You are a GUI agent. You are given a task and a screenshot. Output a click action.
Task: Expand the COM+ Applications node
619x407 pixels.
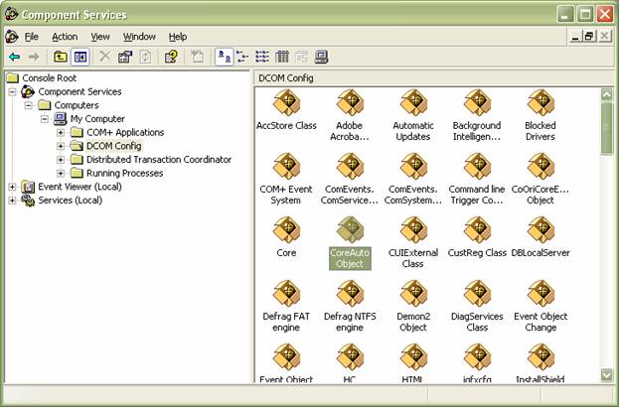coord(61,132)
